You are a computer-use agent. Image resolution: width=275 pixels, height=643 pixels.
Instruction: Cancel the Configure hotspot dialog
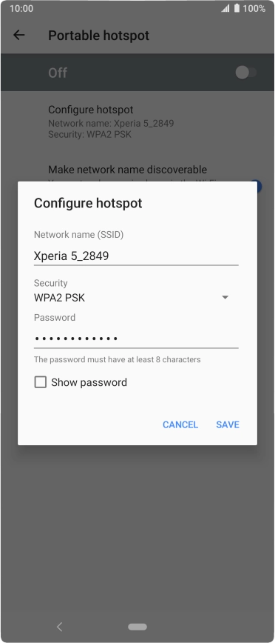point(180,424)
